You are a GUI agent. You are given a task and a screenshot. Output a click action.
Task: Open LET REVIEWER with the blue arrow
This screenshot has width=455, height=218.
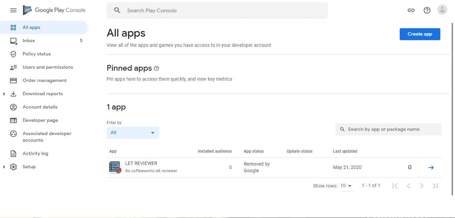pos(431,168)
